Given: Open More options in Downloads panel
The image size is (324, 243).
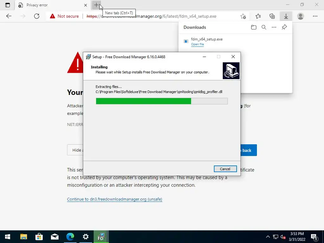Looking at the screenshot, I should click(x=274, y=27).
